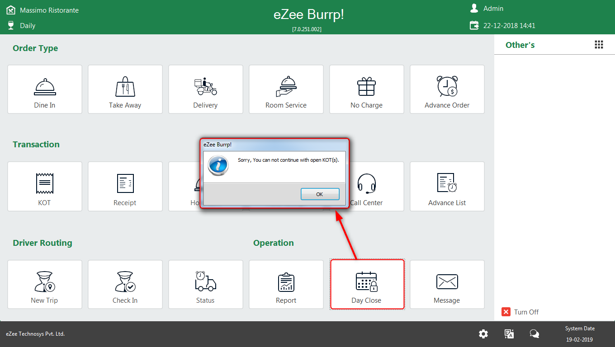Image resolution: width=615 pixels, height=347 pixels.
Task: Click the info icon in the dialog
Action: 218,165
